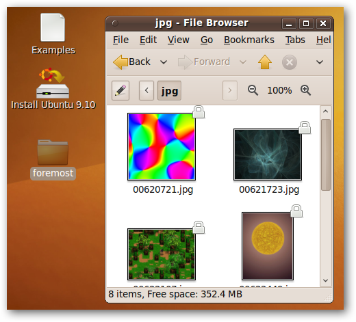Go up to the parent folder
The height and width of the screenshot is (322, 356).
[265, 62]
